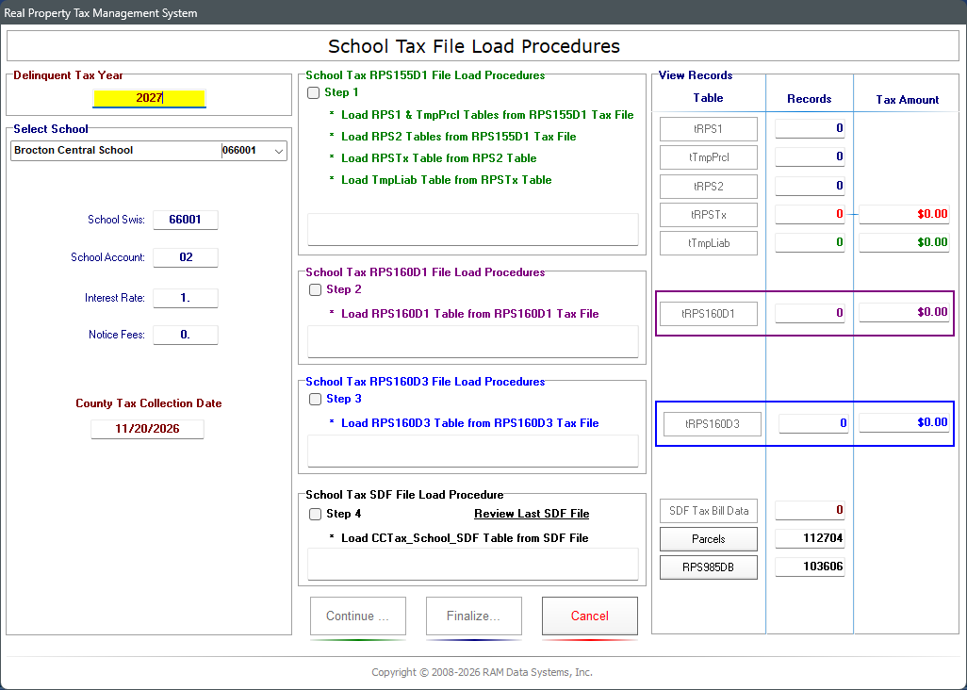Click the tRPS160D1 tax amount field
This screenshot has width=967, height=690.
pos(904,313)
